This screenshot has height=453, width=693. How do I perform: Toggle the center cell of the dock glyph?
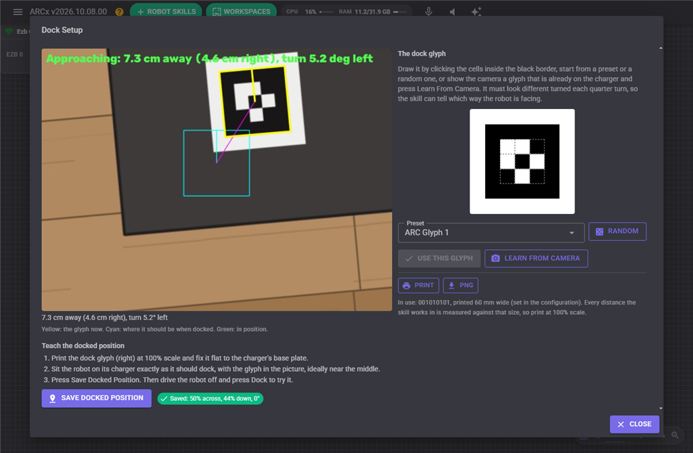522,161
